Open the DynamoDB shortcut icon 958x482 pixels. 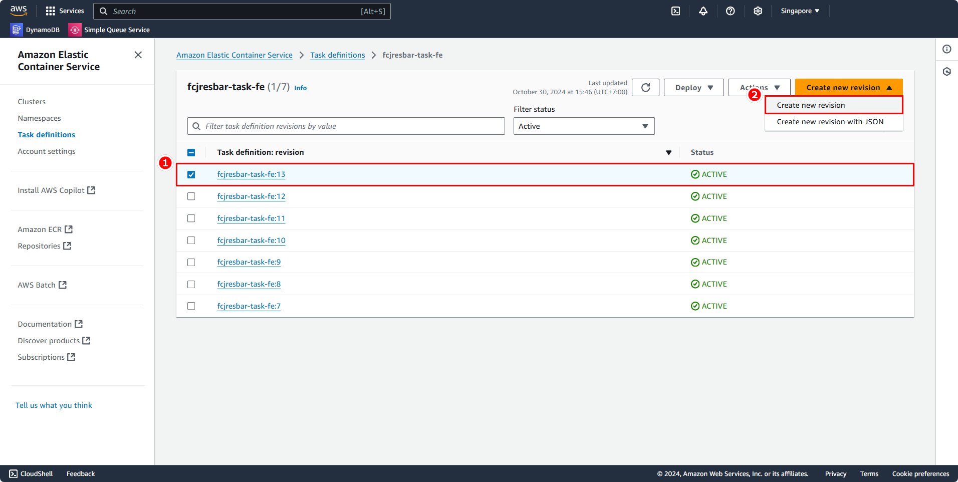[17, 30]
